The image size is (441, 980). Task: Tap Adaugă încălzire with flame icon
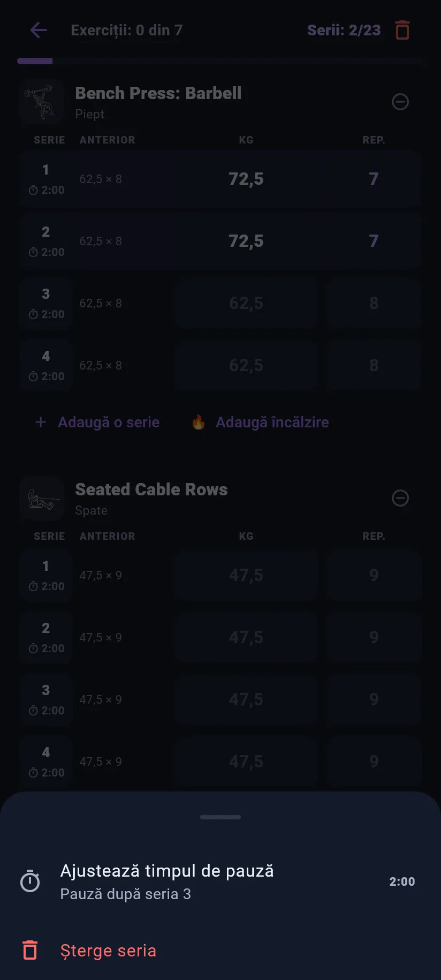tap(260, 422)
